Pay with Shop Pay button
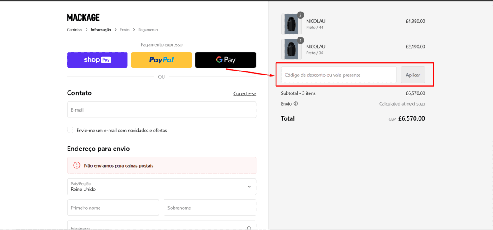 point(97,60)
